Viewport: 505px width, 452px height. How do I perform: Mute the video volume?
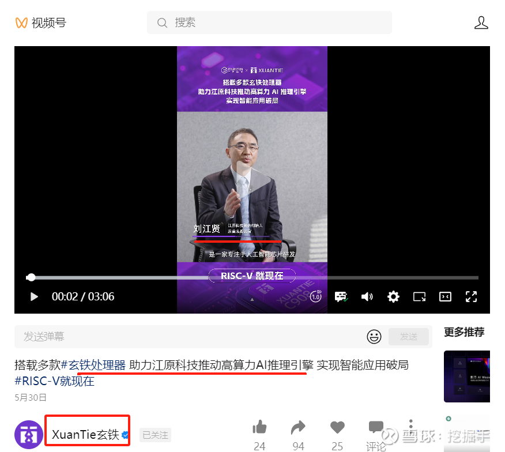coord(367,296)
